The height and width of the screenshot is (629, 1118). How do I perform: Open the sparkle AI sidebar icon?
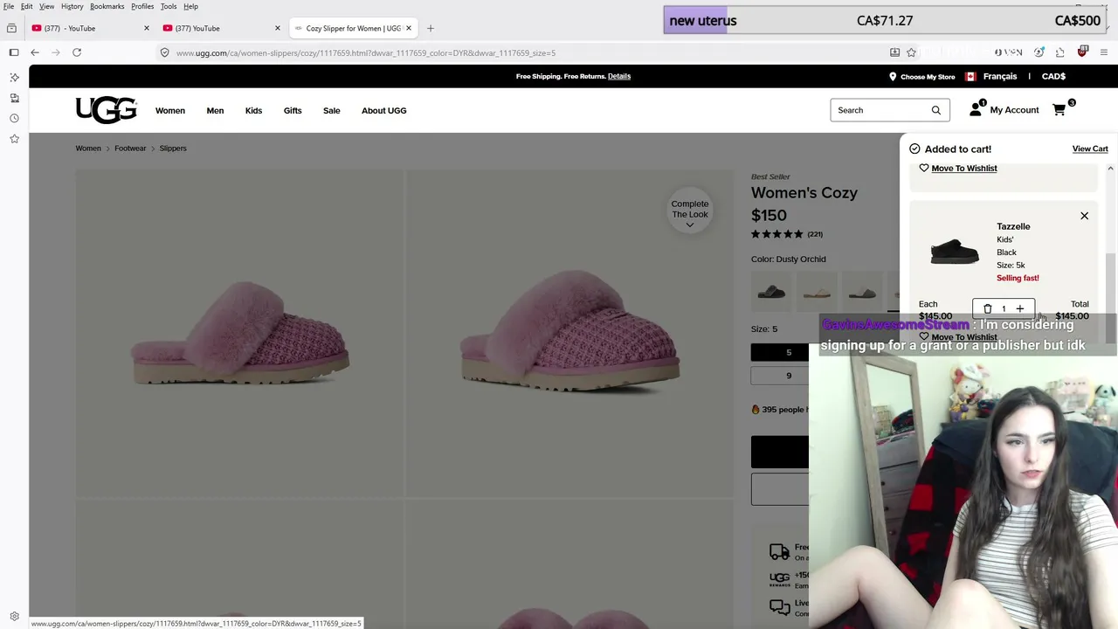14,77
